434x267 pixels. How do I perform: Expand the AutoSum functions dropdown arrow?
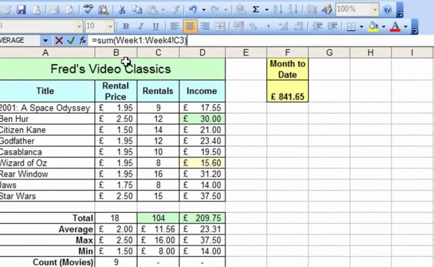pos(266,10)
